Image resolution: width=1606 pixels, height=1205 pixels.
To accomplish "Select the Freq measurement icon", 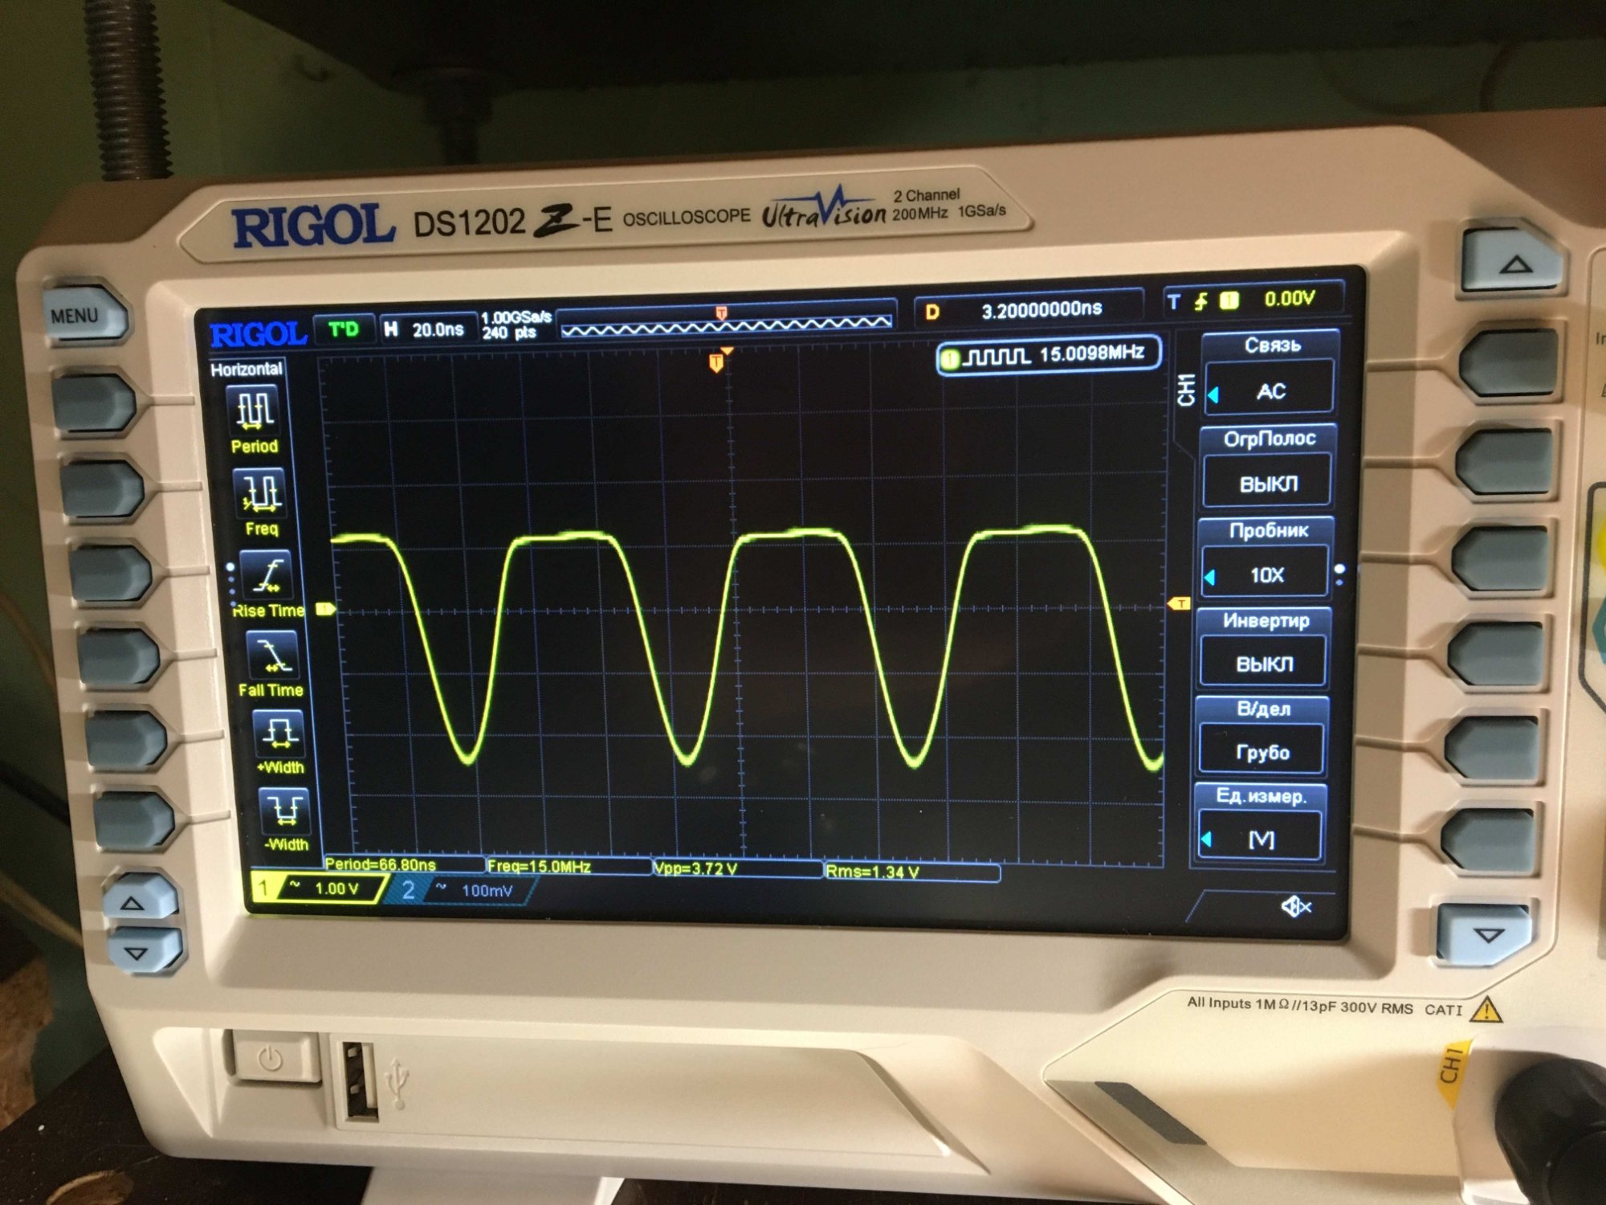I will pyautogui.click(x=261, y=492).
